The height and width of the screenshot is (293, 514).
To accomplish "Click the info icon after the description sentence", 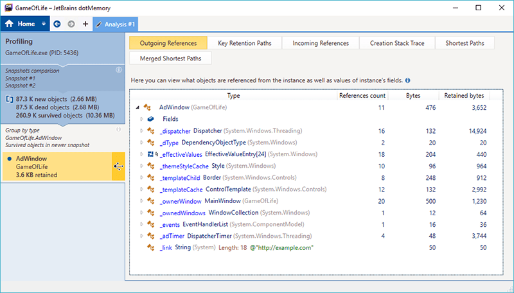I will 408,80.
